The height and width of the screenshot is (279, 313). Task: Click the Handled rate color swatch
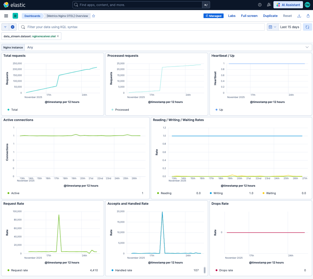112,270
